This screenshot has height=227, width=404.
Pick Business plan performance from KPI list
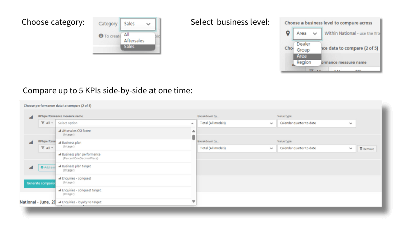[124, 156]
